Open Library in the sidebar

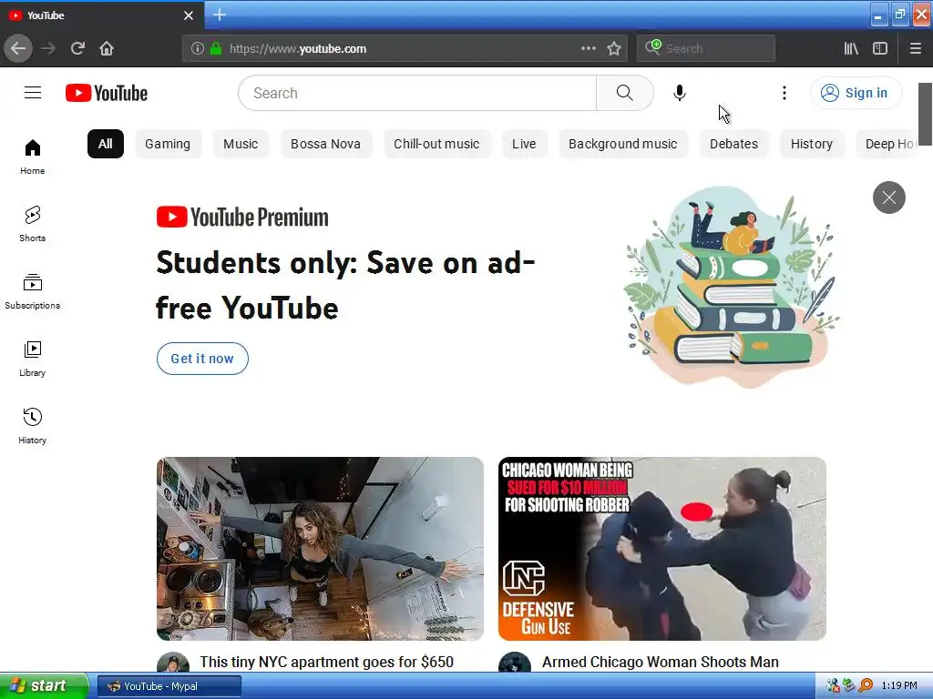coord(33,359)
